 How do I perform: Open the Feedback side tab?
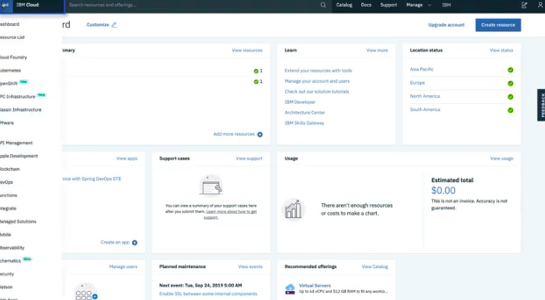click(x=541, y=105)
